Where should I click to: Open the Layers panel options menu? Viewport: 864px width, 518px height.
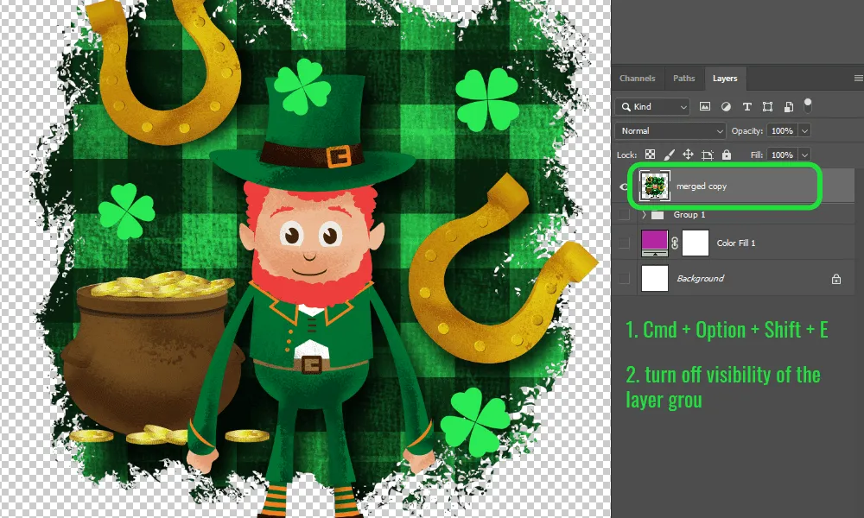pos(858,79)
